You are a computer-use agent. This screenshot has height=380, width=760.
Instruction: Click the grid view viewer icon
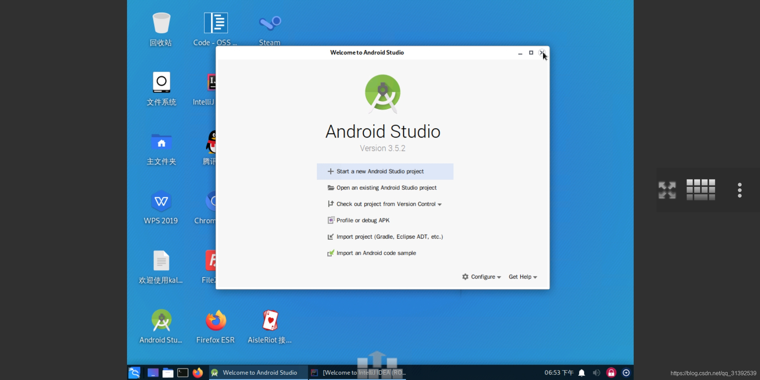(x=701, y=190)
